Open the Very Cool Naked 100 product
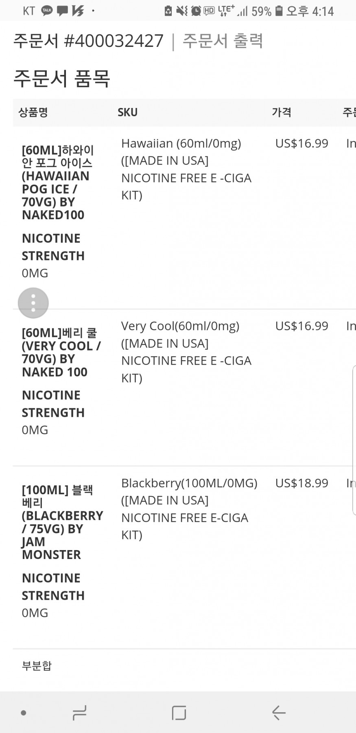356x733 pixels. [61, 352]
